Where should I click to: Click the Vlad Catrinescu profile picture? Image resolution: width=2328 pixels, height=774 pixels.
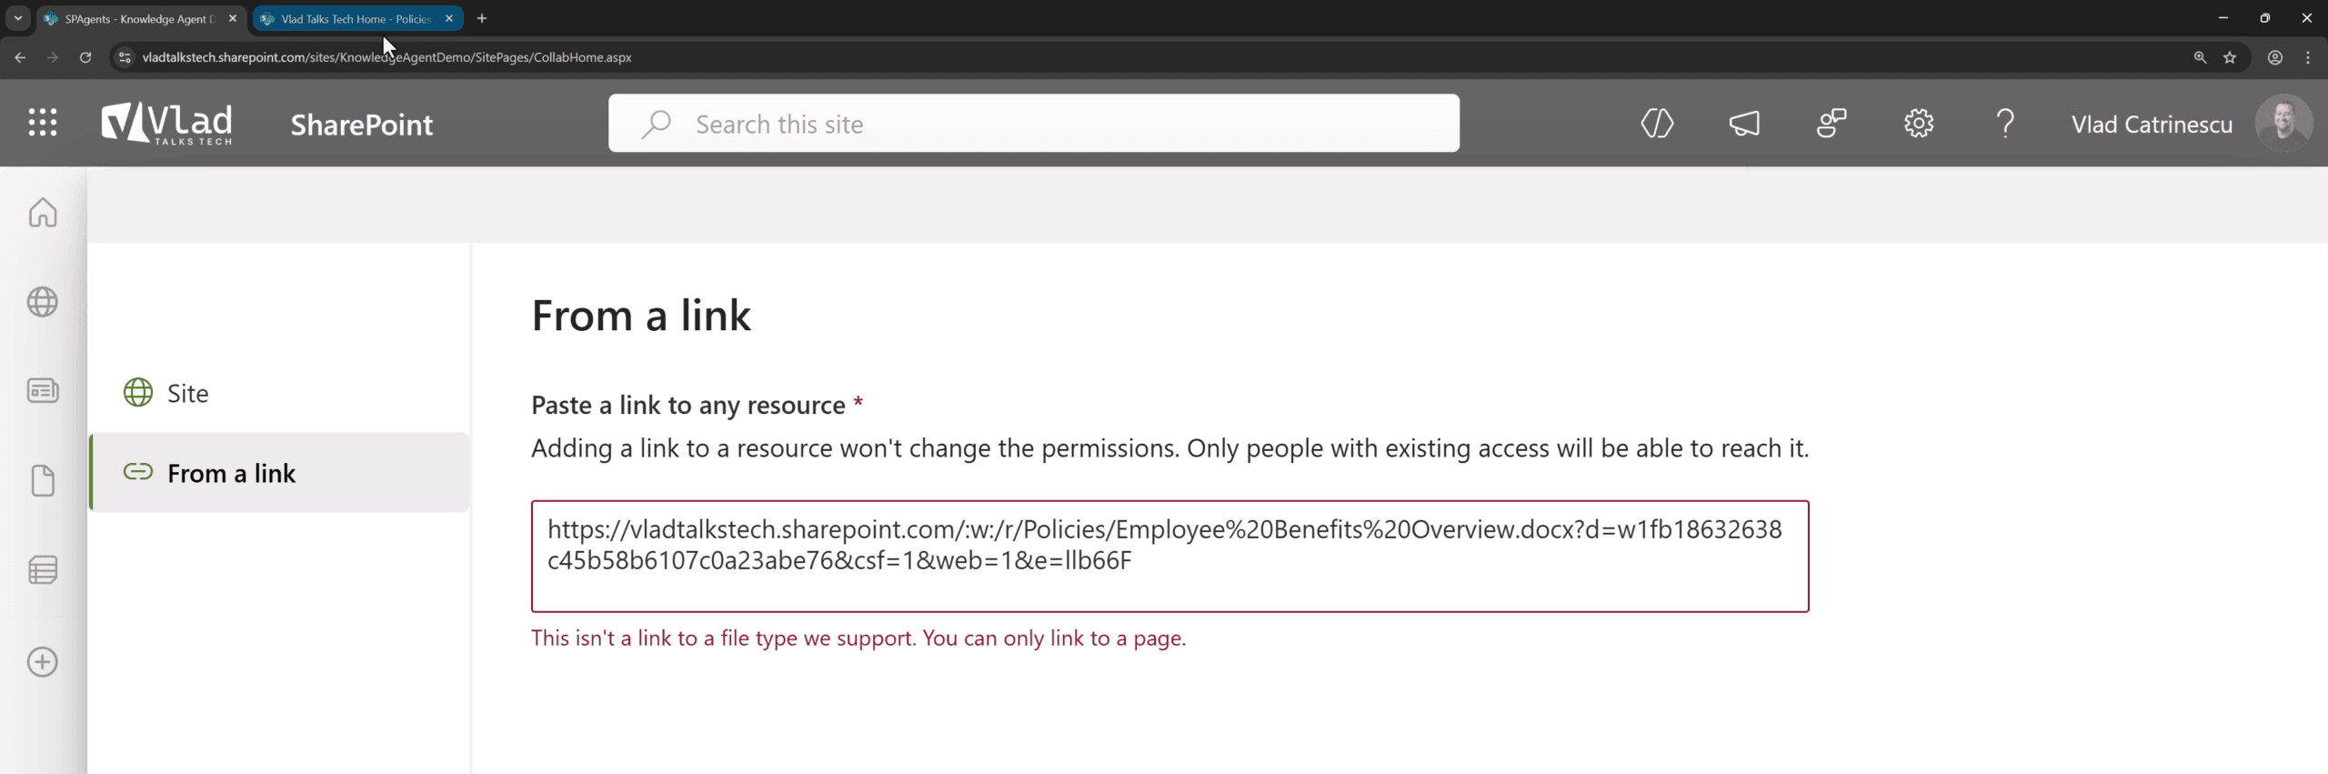point(2283,123)
